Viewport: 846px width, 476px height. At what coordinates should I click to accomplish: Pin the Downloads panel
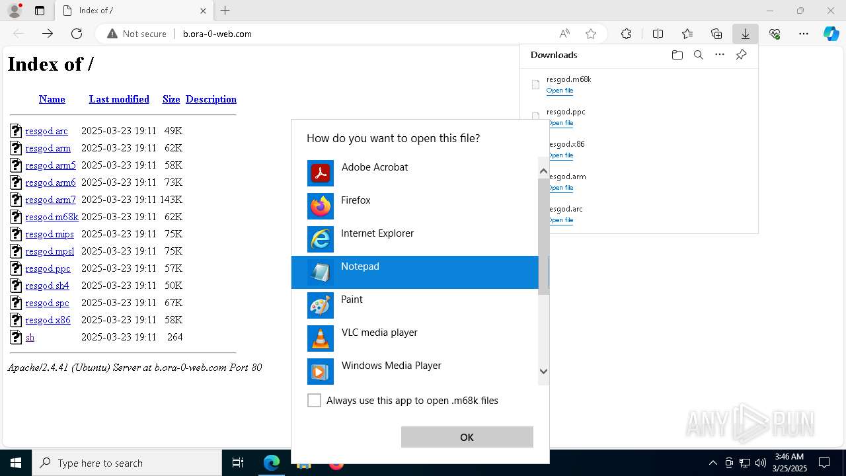tap(741, 55)
